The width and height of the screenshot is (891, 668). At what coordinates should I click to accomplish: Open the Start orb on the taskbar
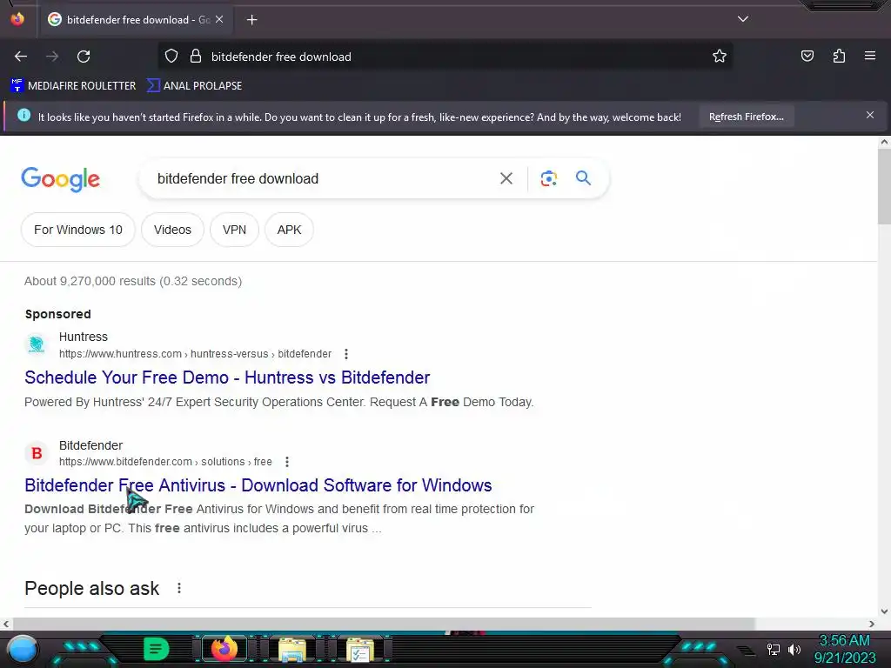(x=22, y=649)
